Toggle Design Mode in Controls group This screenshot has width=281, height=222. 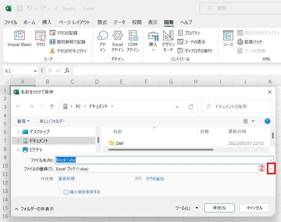coord(168,41)
